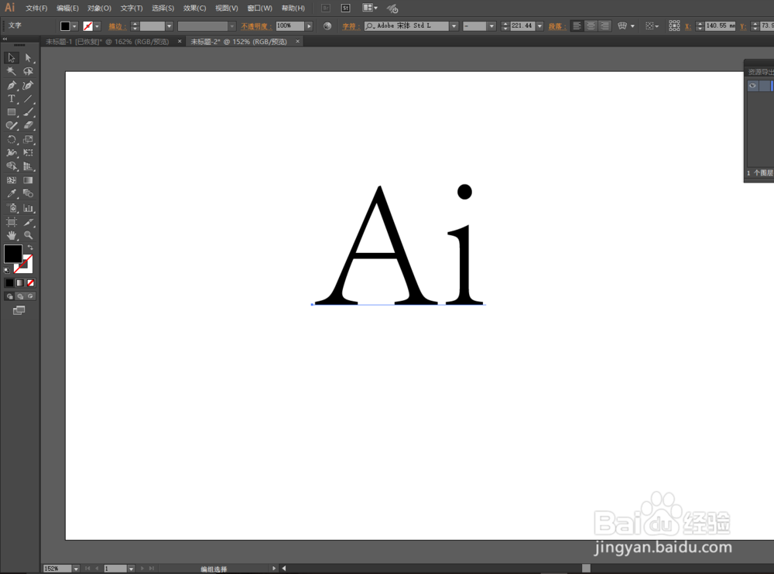Switch to 未标题-2 document tab
Image resolution: width=774 pixels, height=574 pixels.
[239, 42]
